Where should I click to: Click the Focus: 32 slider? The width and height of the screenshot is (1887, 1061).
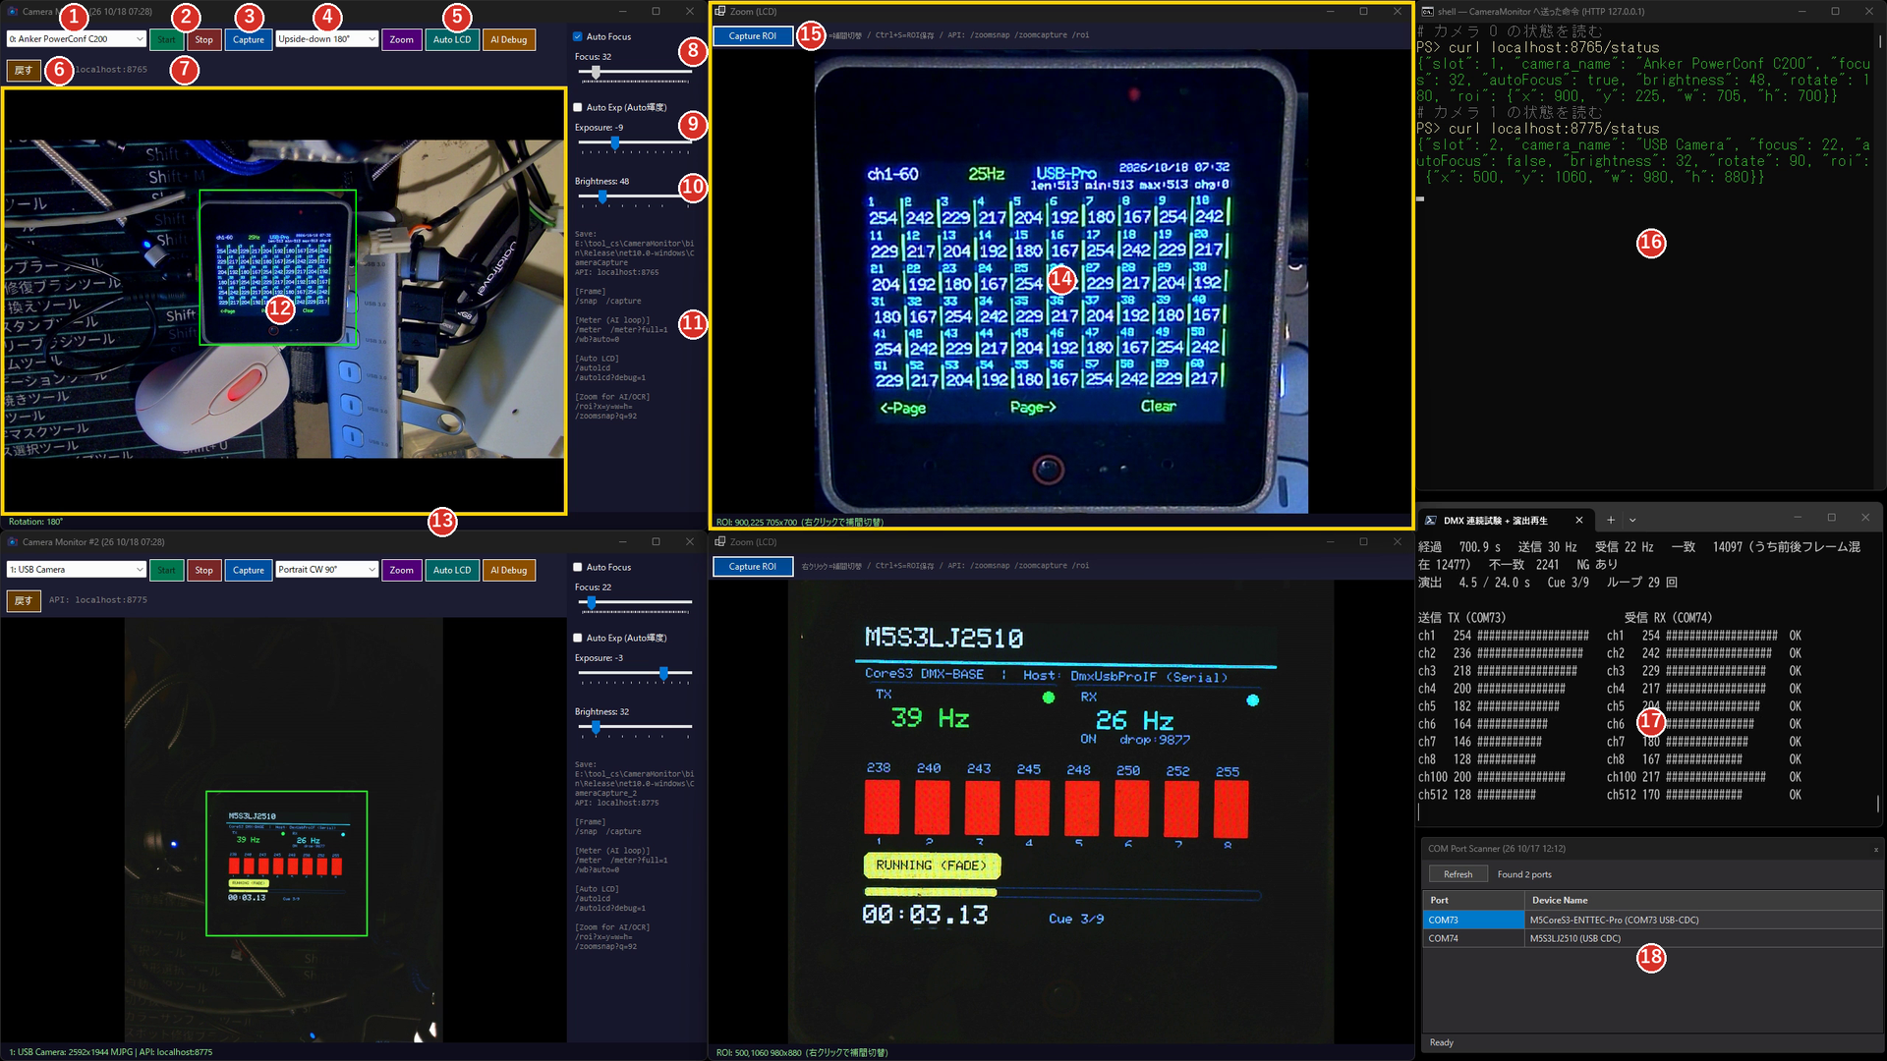[635, 72]
